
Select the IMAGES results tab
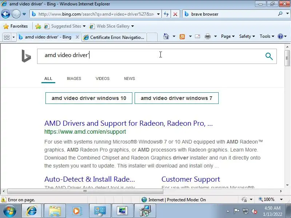pos(74,78)
